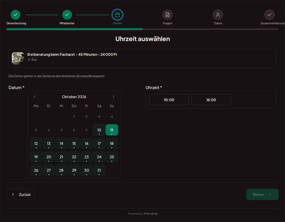Pick October 23 as the date
Viewport: 285px width, 222px height.
(x=86, y=157)
